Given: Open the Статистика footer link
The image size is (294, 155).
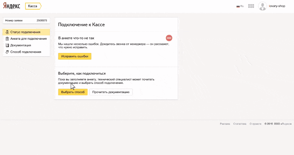Looking at the screenshot, I should click(x=240, y=124).
